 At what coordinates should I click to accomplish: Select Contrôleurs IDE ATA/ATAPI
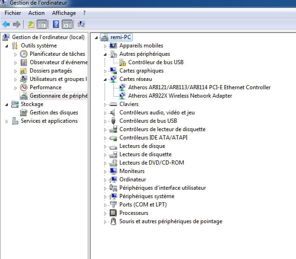click(x=153, y=138)
